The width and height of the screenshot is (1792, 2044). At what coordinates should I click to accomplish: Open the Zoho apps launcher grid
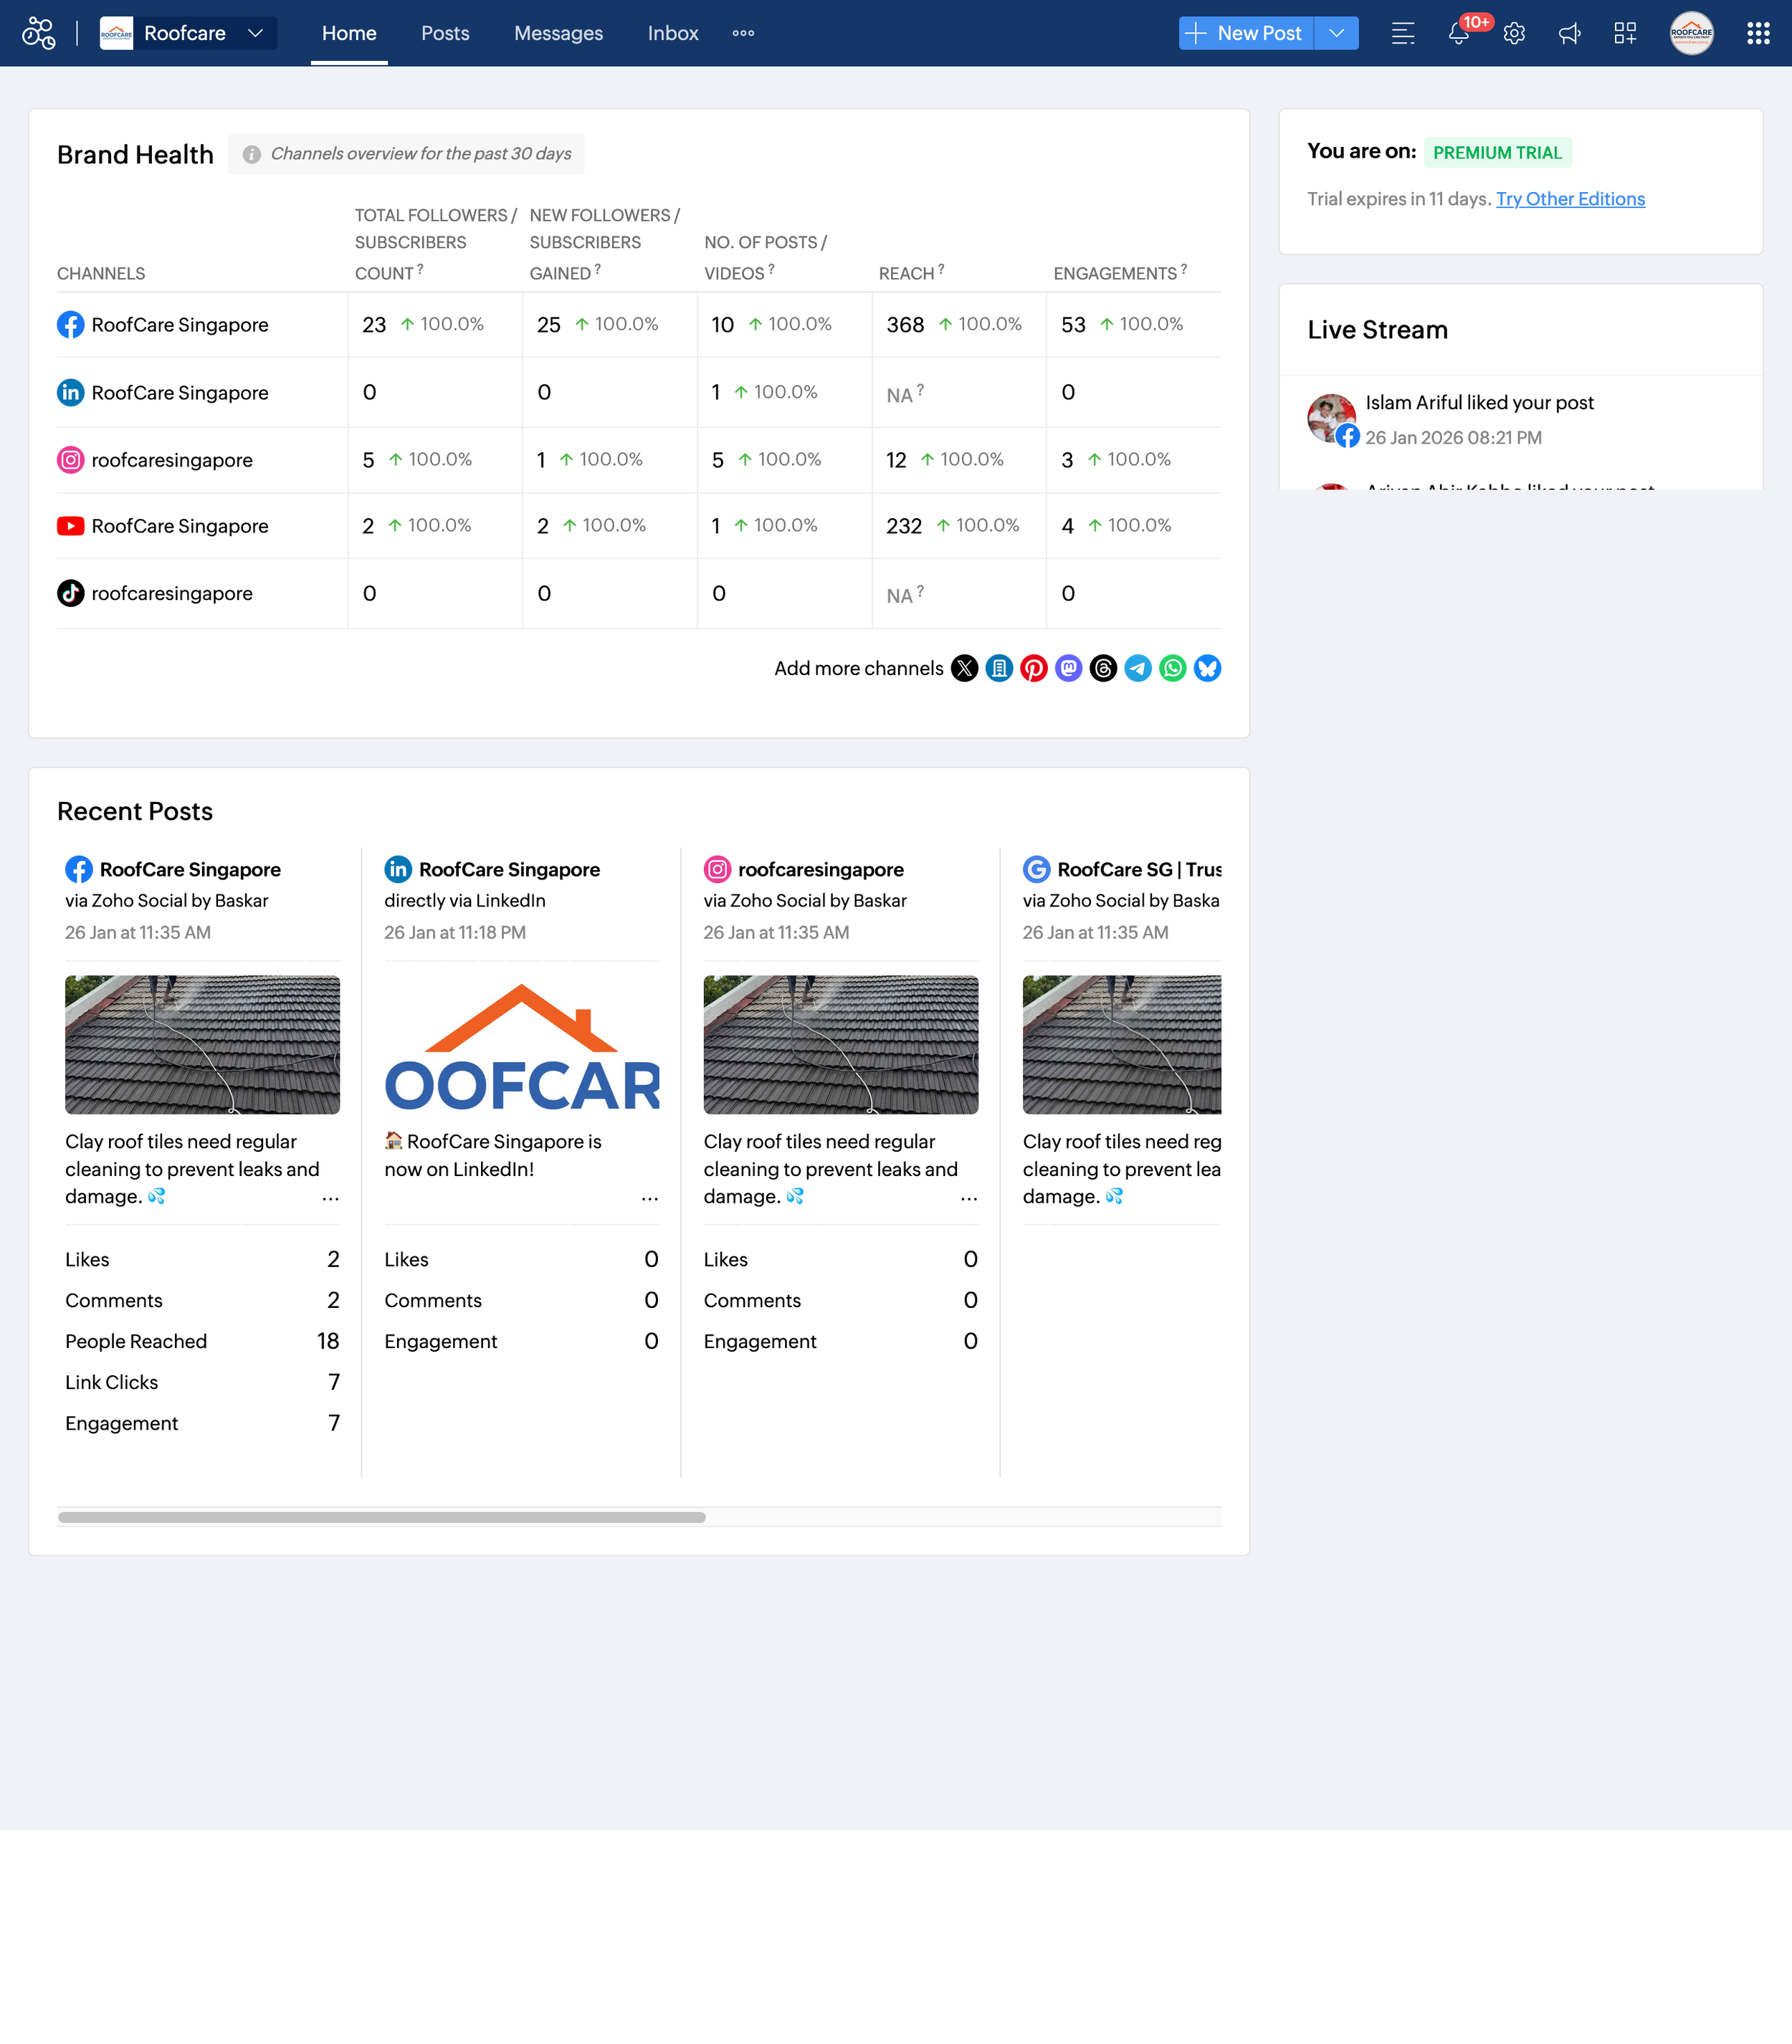(1758, 33)
